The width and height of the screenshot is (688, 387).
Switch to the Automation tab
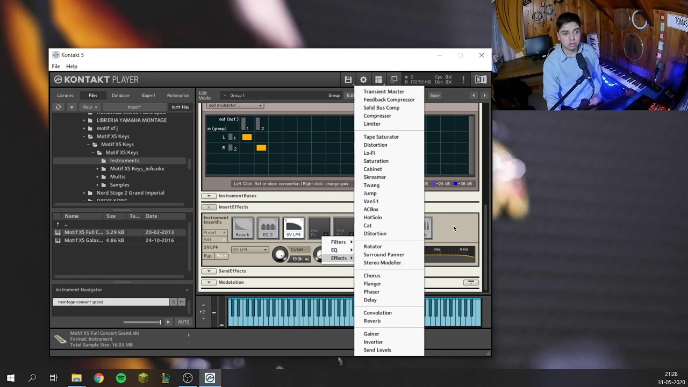tap(178, 96)
